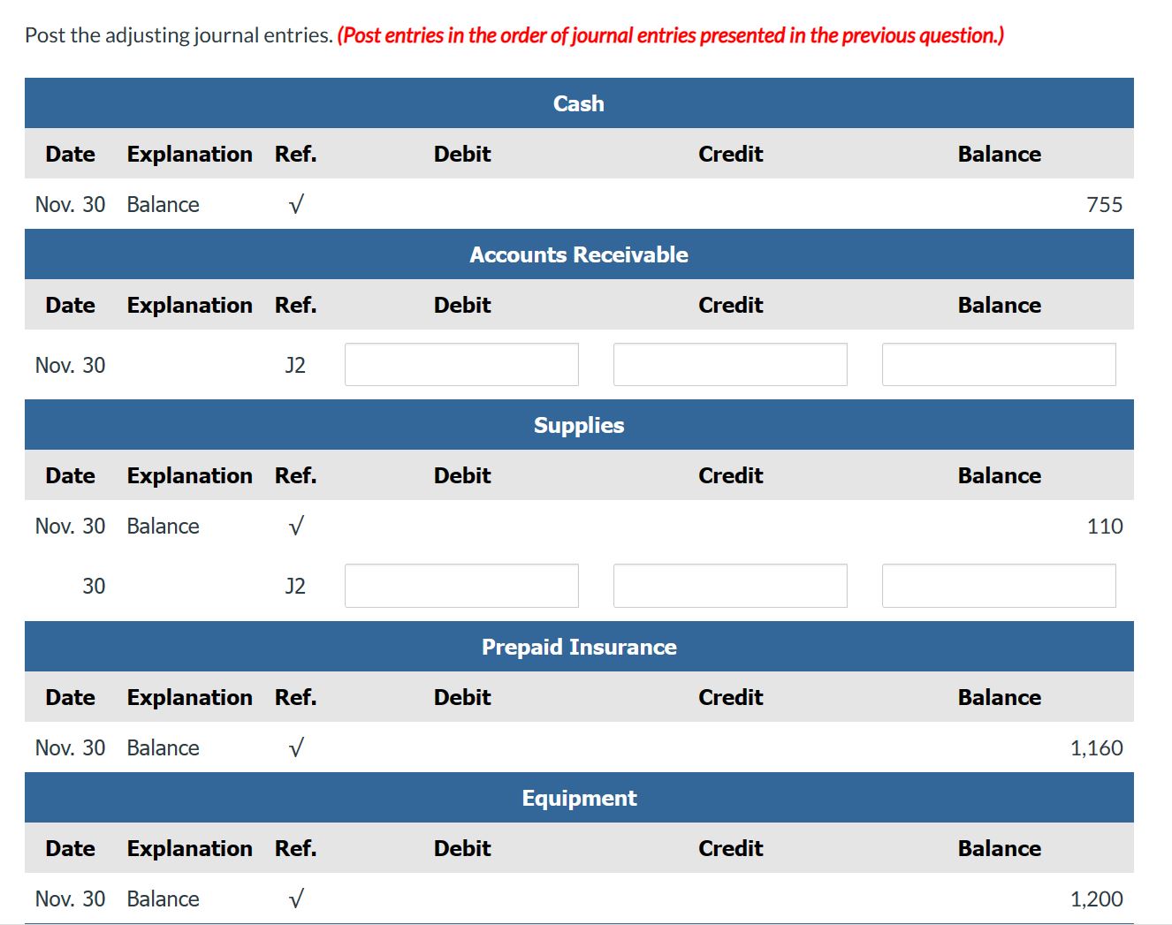Viewport: 1172px width, 925px height.
Task: Click the Cash balance value 755
Action: (x=1104, y=205)
